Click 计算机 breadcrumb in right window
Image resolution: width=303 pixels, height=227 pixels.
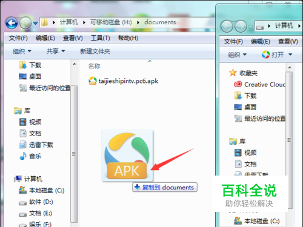point(284,26)
